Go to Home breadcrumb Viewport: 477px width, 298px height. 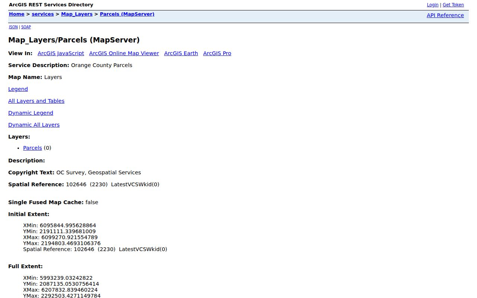click(17, 14)
